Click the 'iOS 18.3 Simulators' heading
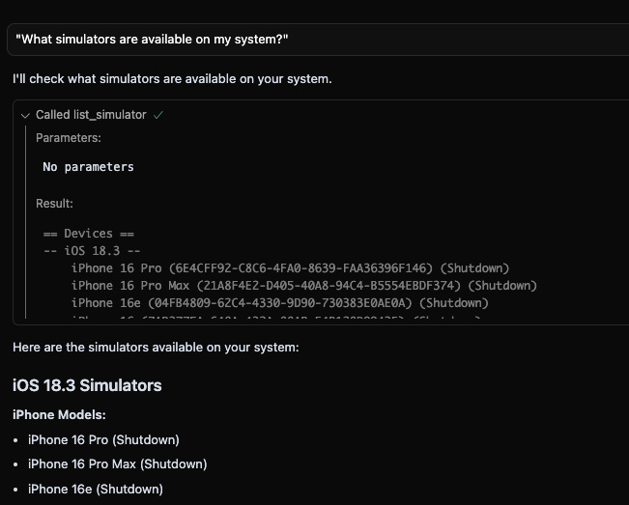 tap(87, 385)
